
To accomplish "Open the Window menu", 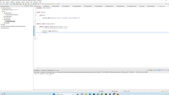I will pyautogui.click(x=36, y=2).
